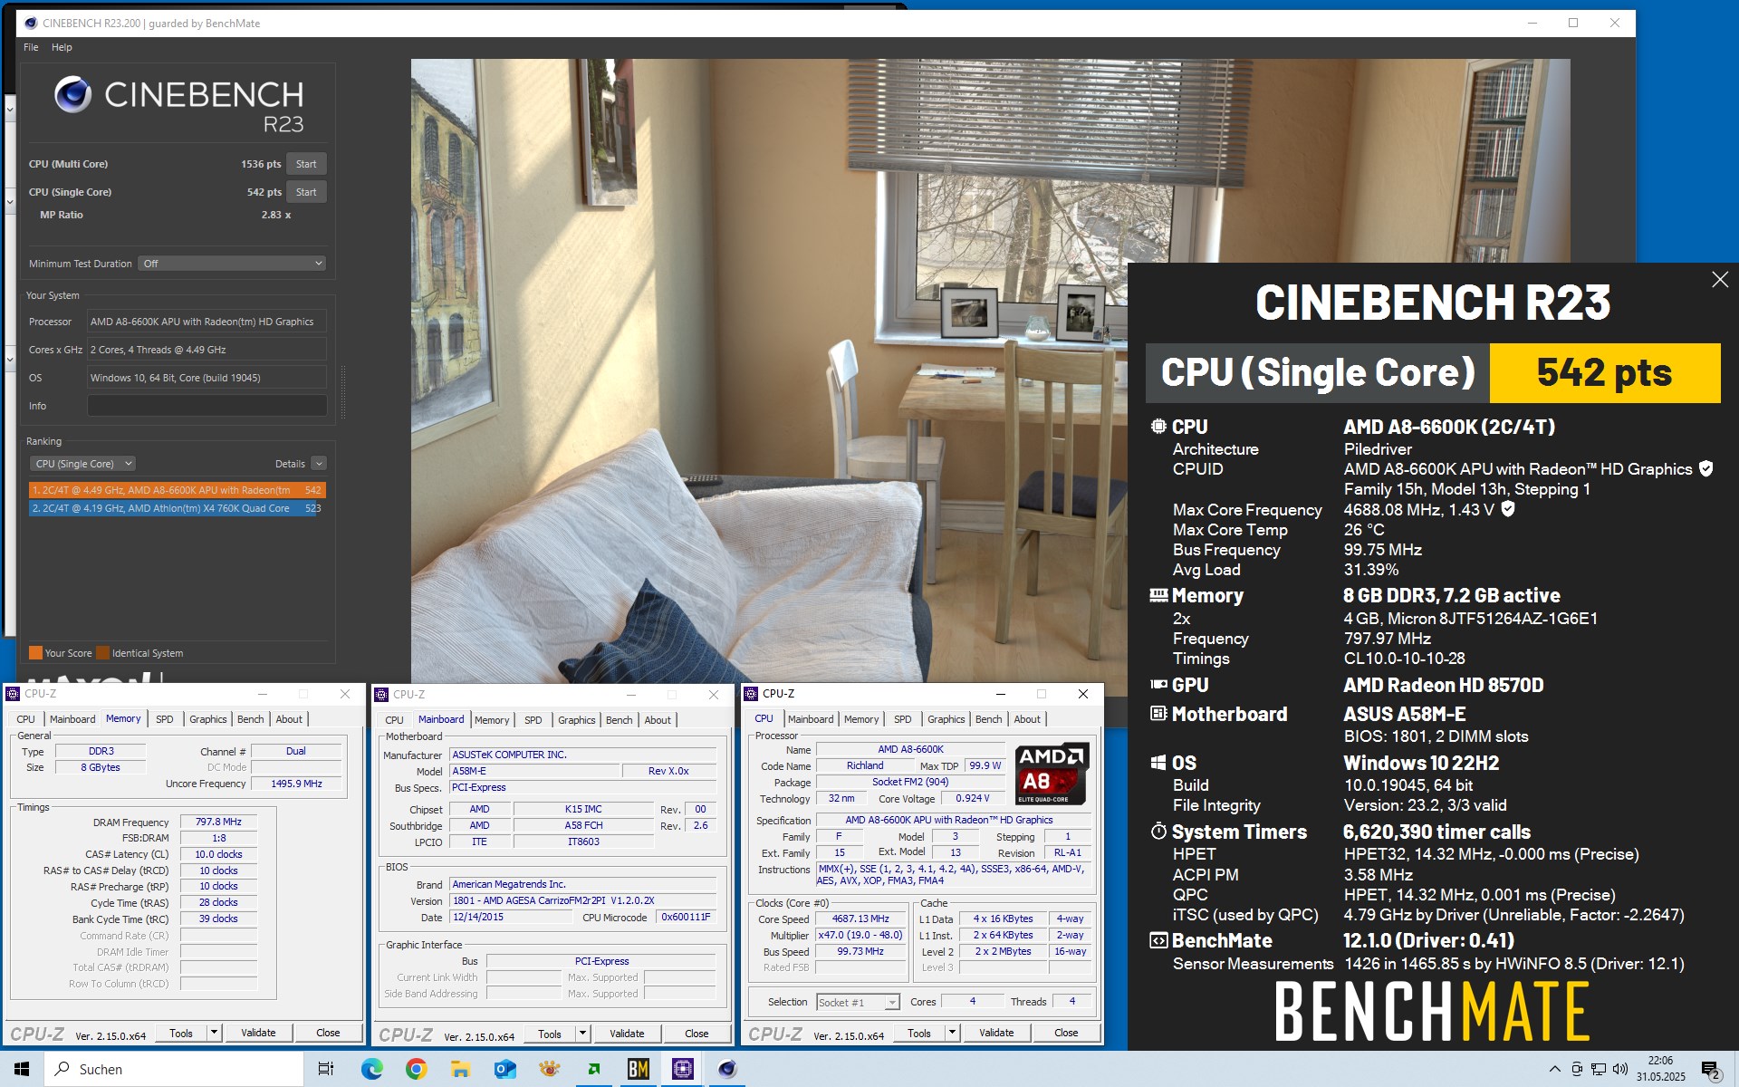
Task: Click the verification shield next to CPUID
Action: (x=1706, y=468)
